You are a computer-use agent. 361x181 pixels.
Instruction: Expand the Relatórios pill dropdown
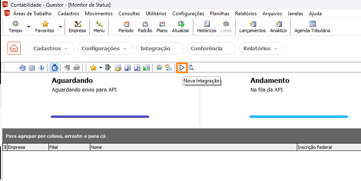tap(261, 48)
